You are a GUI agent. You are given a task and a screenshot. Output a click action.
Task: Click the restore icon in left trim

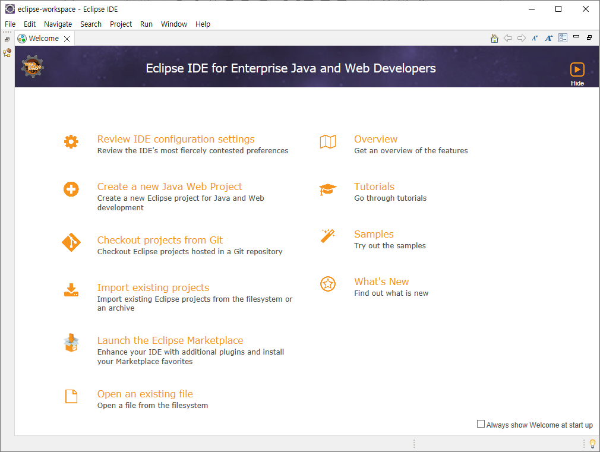coord(7,40)
